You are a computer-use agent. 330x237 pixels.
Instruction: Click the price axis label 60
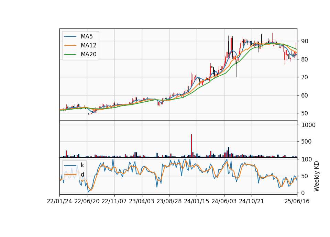[305, 95]
